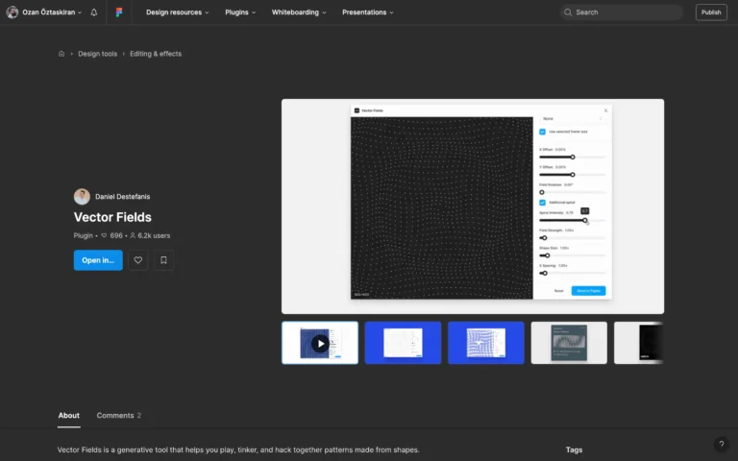The height and width of the screenshot is (461, 738).
Task: Click Ozan Öztaskiran profile avatar
Action: pos(12,12)
